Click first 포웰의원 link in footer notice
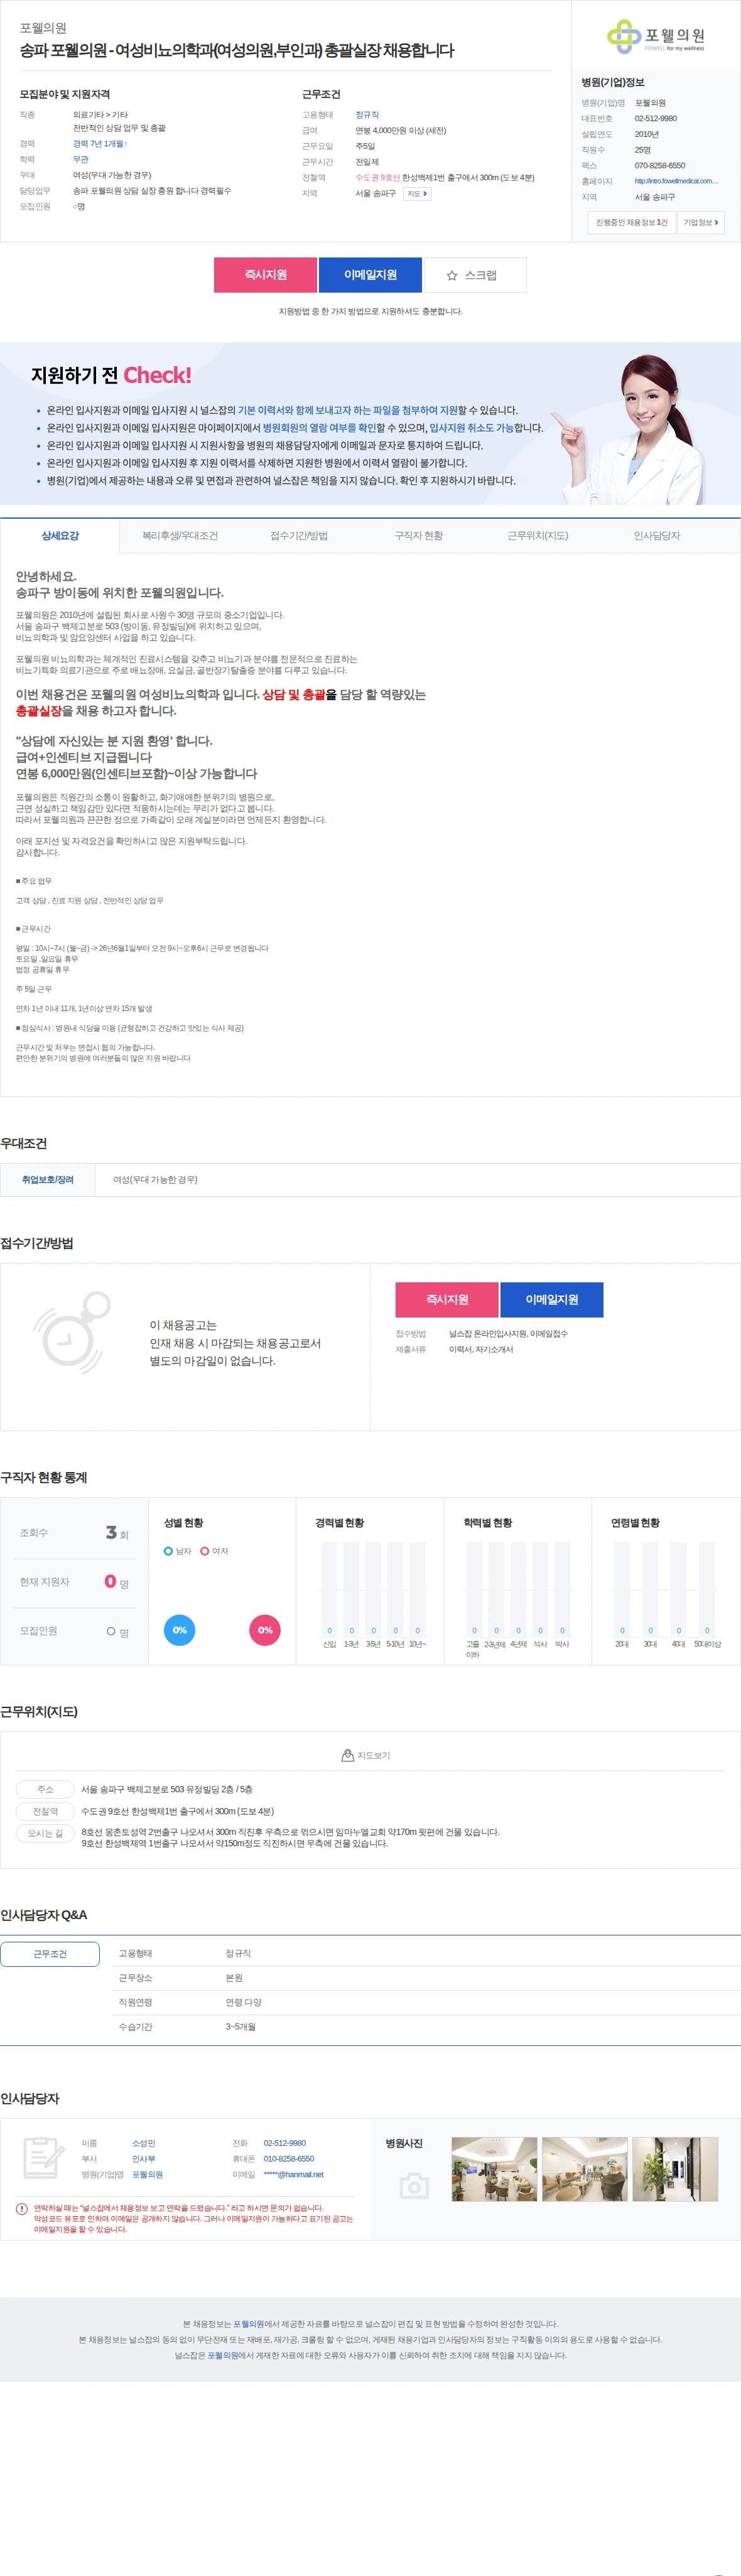 pyautogui.click(x=249, y=2324)
